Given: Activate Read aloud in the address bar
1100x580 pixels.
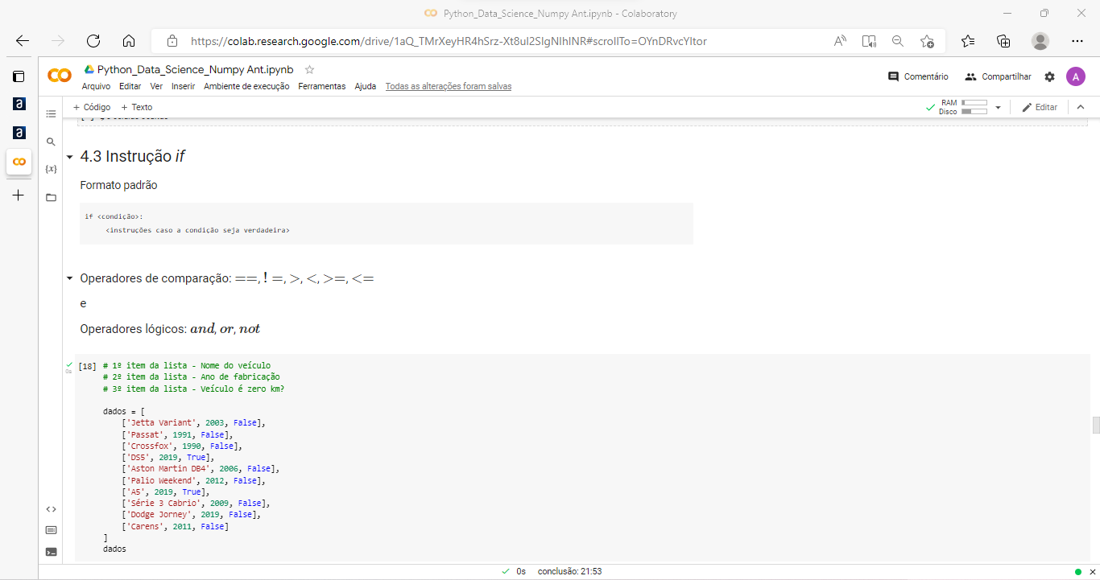Looking at the screenshot, I should [840, 41].
